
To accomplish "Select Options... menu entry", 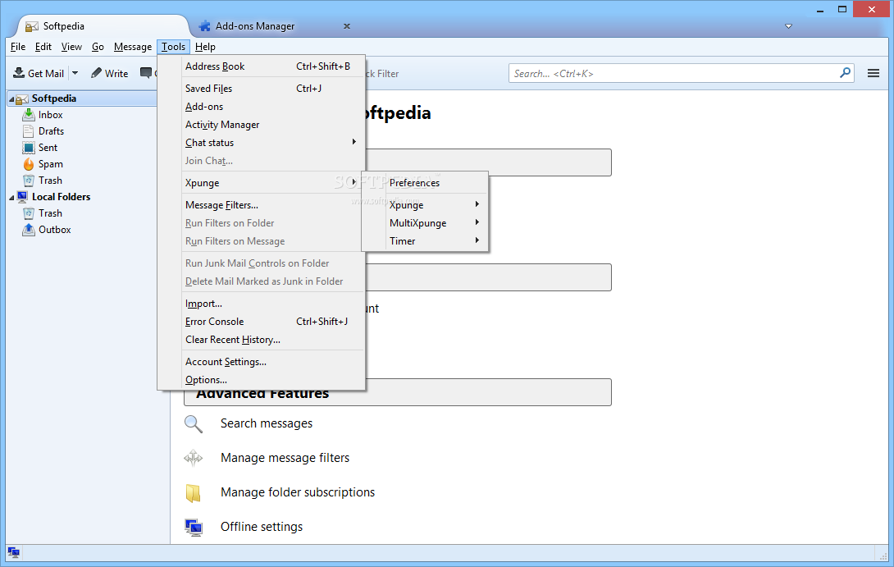I will (261, 380).
